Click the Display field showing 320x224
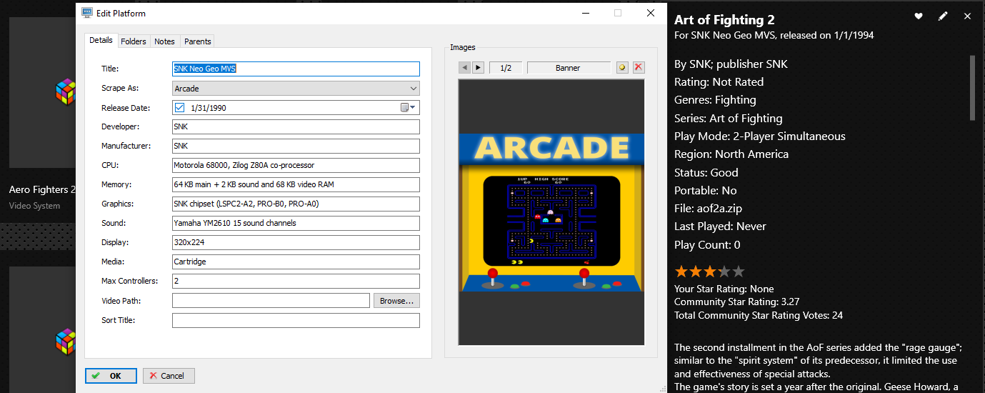Image resolution: width=985 pixels, height=393 pixels. click(296, 242)
